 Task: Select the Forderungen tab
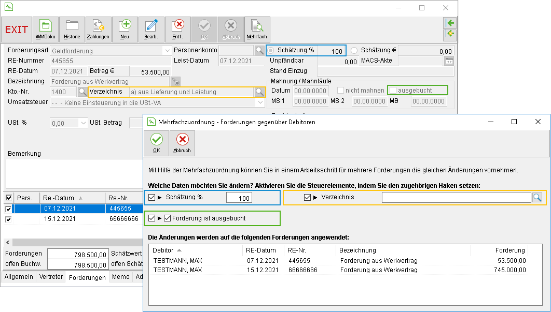(x=87, y=277)
